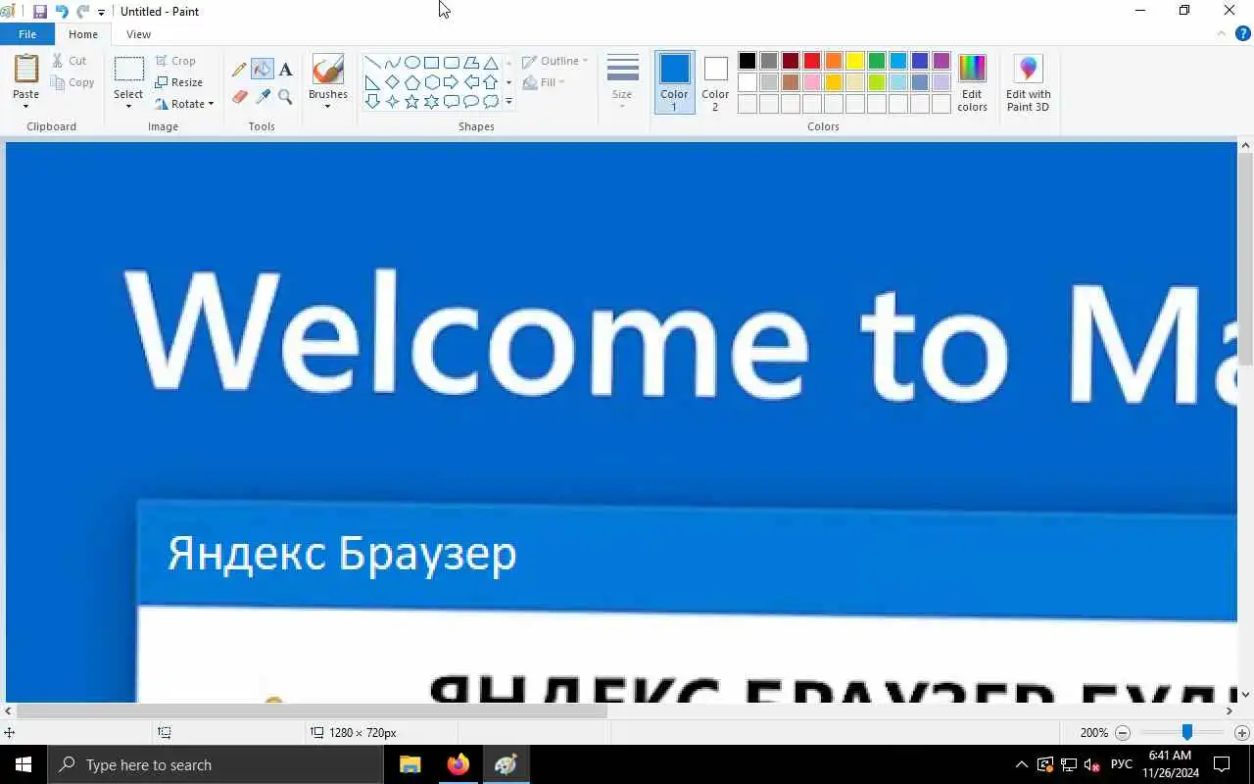Image resolution: width=1254 pixels, height=784 pixels.
Task: Click the Paste clipboard icon
Action: [26, 70]
